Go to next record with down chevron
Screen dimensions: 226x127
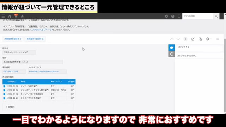click(x=178, y=39)
